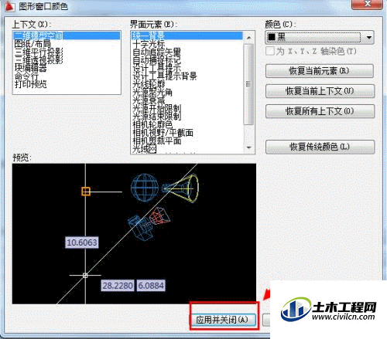Image resolution: width=387 pixels, height=339 pixels.
Task: Click element list scrollbar up arrow
Action: click(x=248, y=38)
